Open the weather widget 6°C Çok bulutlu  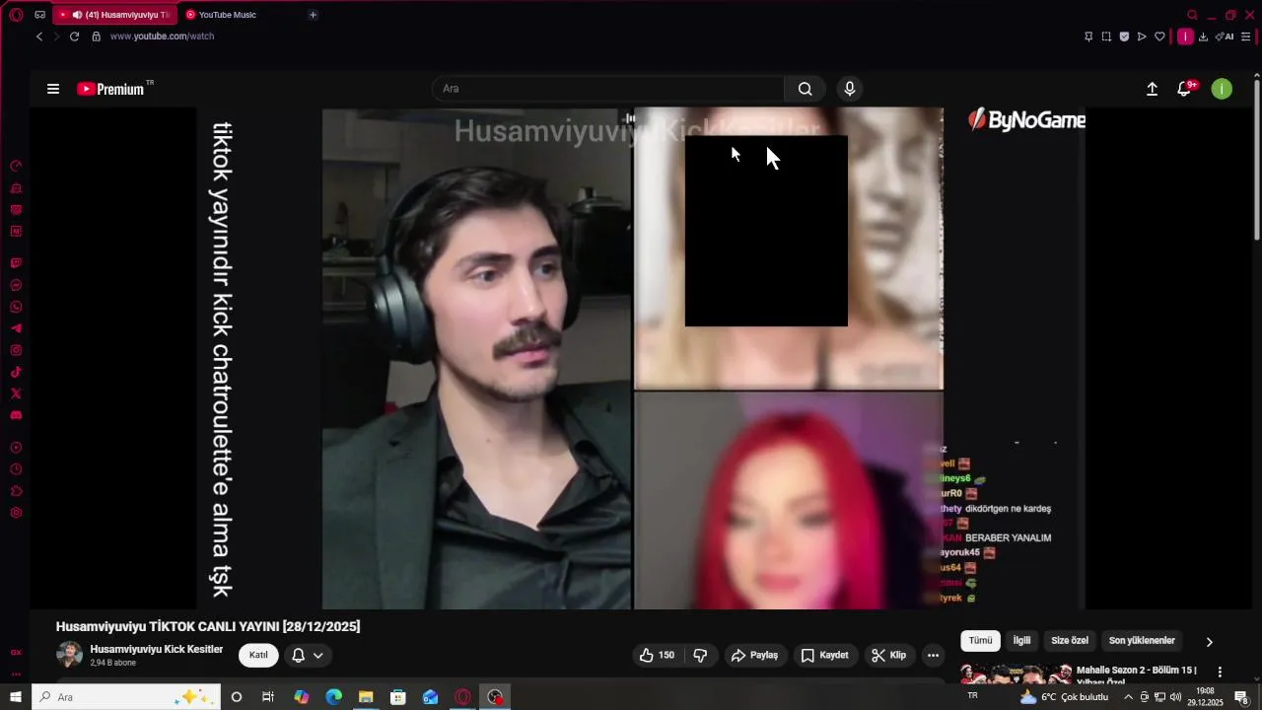1064,697
